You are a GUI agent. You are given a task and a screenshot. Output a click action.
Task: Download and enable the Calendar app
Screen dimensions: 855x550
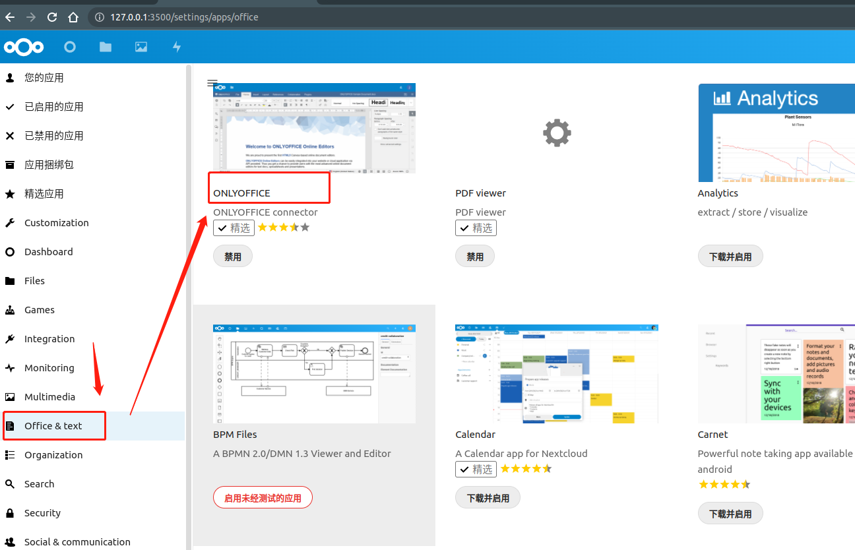[488, 498]
